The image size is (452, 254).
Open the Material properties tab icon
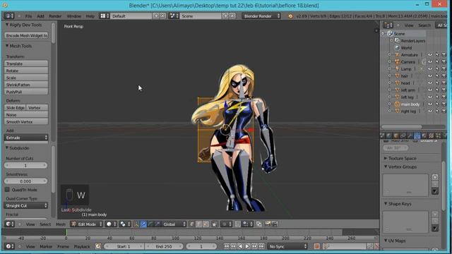tap(424, 135)
